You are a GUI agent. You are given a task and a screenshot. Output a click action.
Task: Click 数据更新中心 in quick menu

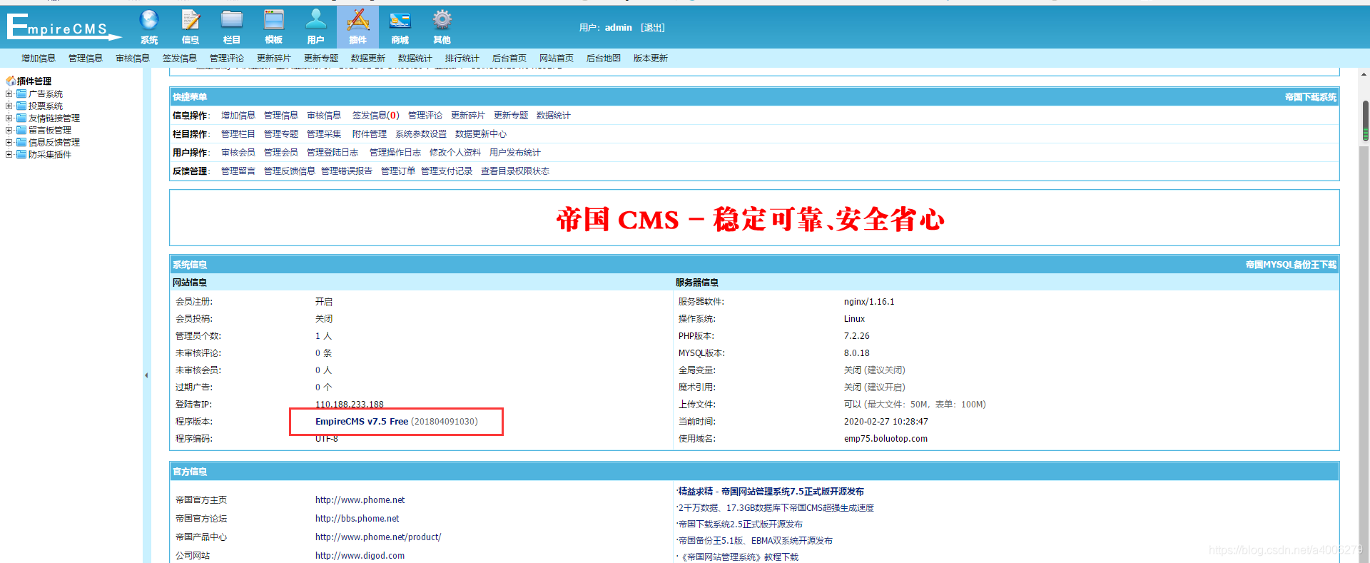coord(481,134)
